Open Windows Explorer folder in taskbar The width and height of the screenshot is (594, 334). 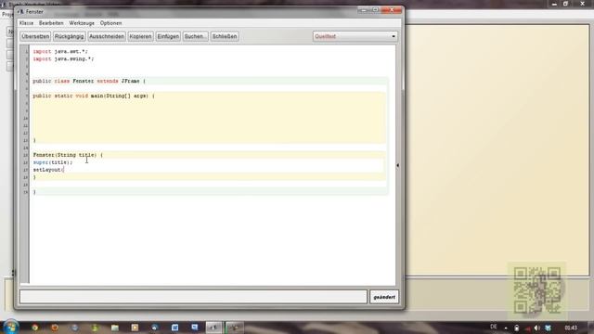115,328
